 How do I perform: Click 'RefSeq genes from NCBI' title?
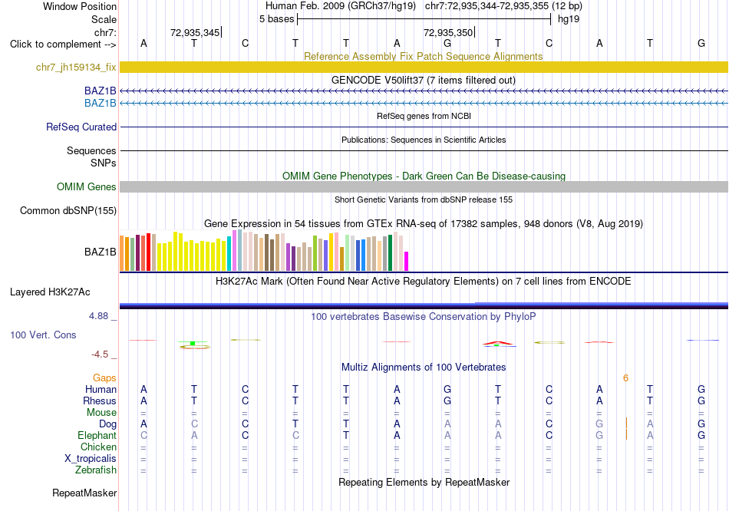click(424, 116)
